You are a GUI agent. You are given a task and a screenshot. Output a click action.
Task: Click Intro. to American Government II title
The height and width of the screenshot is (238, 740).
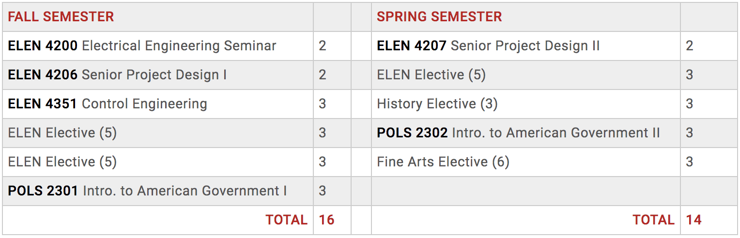pyautogui.click(x=555, y=133)
